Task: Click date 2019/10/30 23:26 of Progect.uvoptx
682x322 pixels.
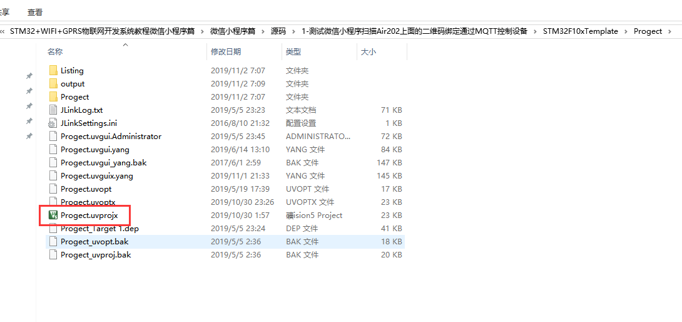Action: (242, 202)
